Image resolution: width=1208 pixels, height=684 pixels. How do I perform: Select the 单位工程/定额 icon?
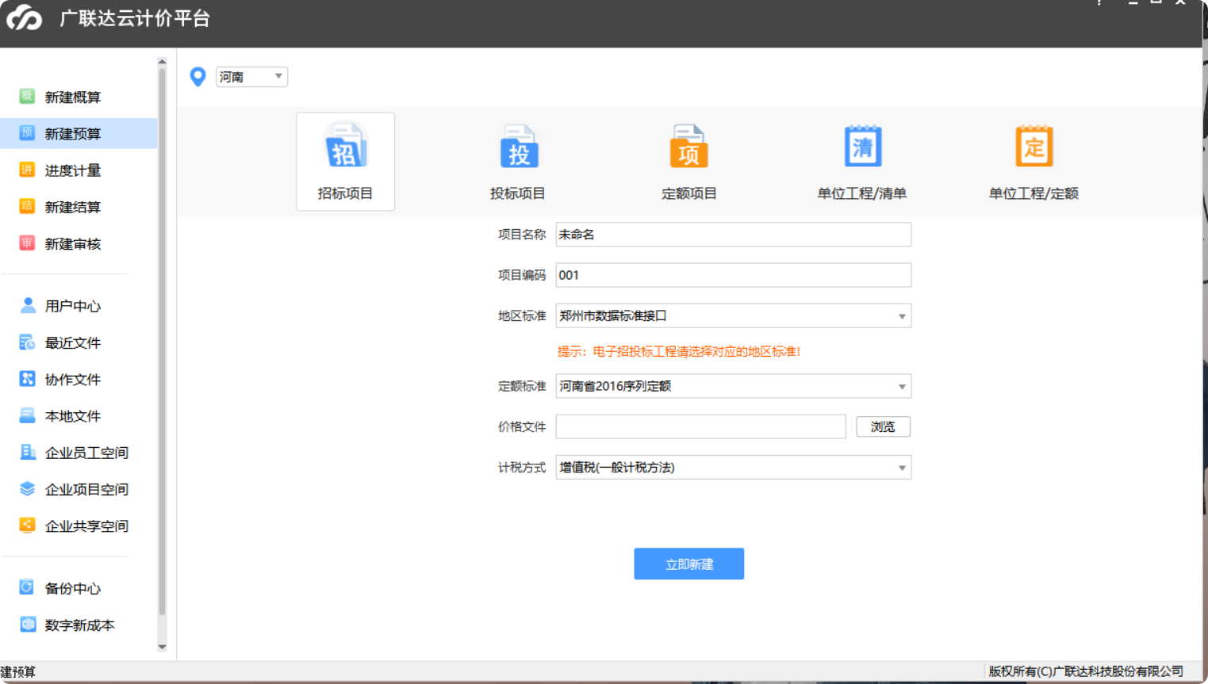point(1034,146)
